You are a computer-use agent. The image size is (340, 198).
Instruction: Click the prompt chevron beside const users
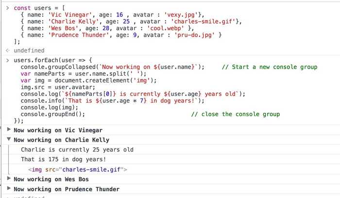(x=8, y=8)
